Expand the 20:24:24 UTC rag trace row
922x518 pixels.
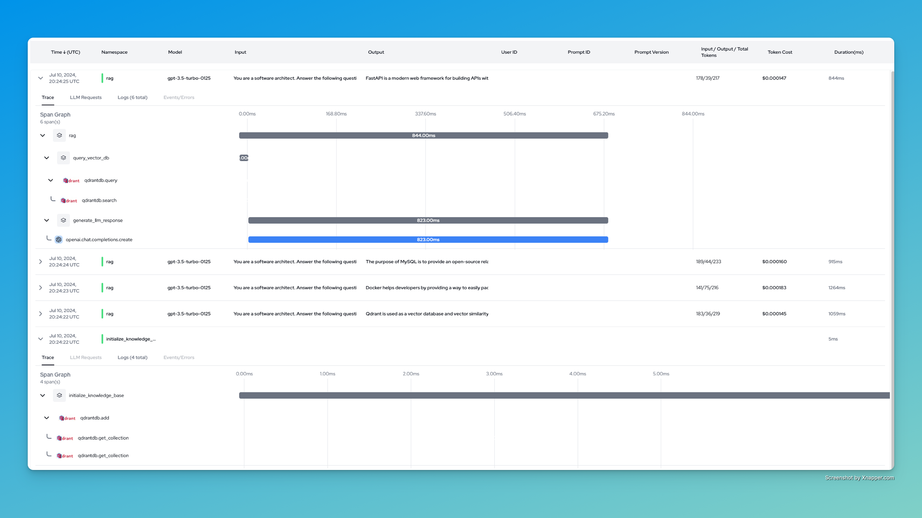click(40, 262)
